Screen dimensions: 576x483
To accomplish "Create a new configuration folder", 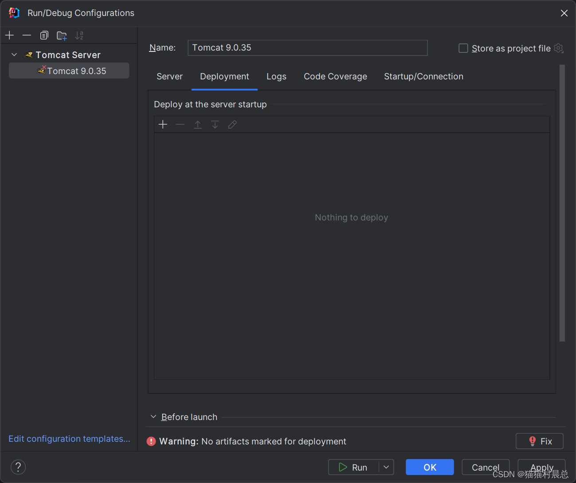I will click(62, 35).
